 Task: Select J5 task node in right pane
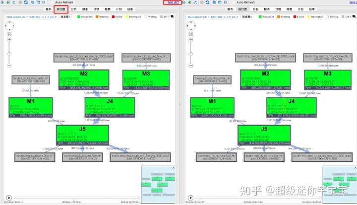point(264,135)
